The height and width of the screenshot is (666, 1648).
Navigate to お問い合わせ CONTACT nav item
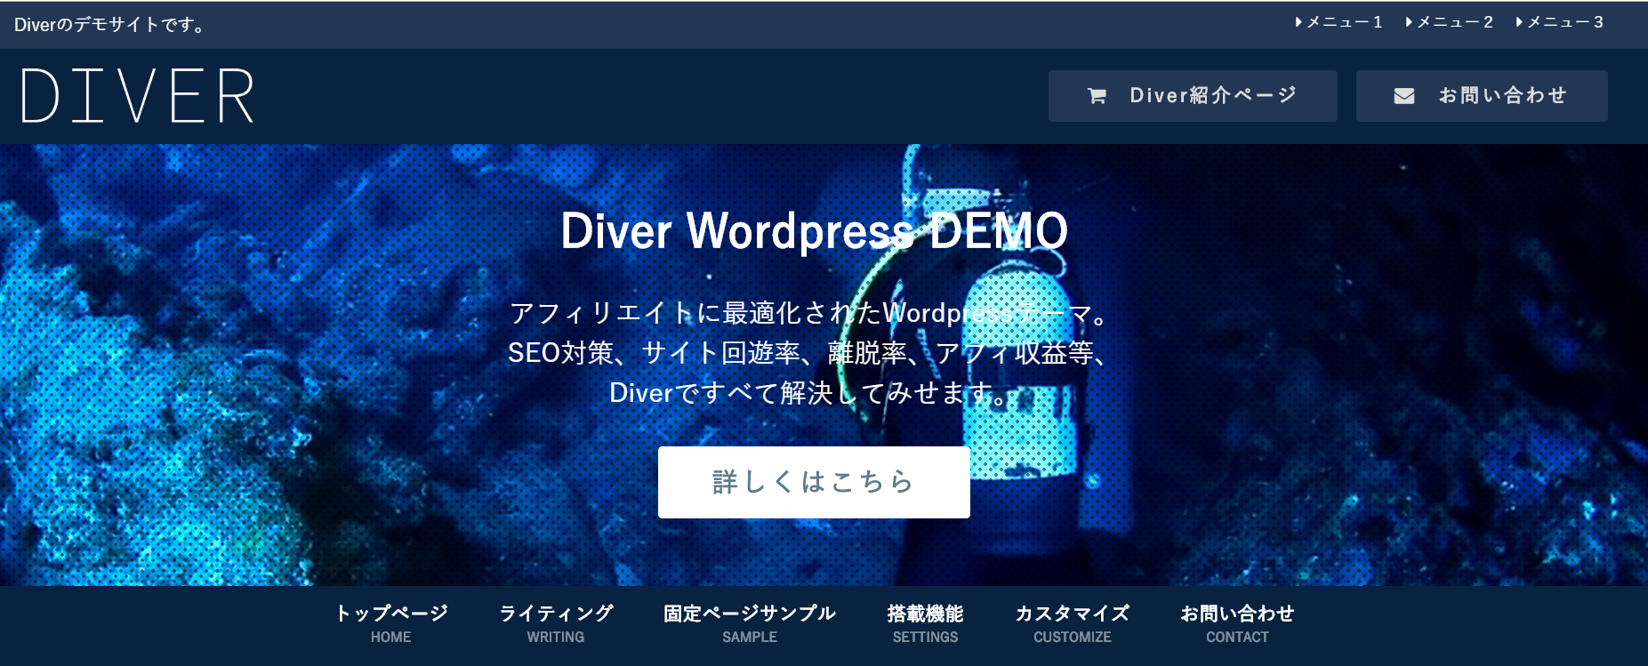(x=1236, y=623)
